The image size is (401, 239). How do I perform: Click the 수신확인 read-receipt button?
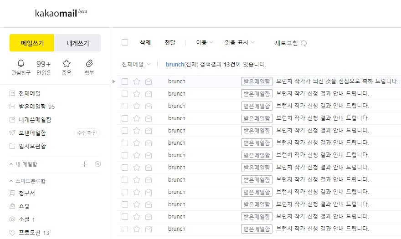[x=87, y=133]
